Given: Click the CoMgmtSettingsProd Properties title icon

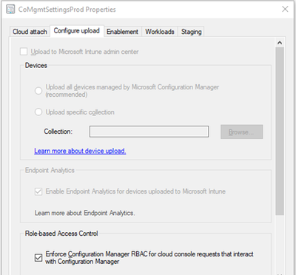Looking at the screenshot, I should point(10,10).
